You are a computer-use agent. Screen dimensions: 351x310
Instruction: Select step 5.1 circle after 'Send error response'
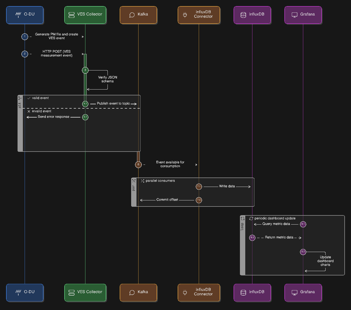[x=85, y=117]
